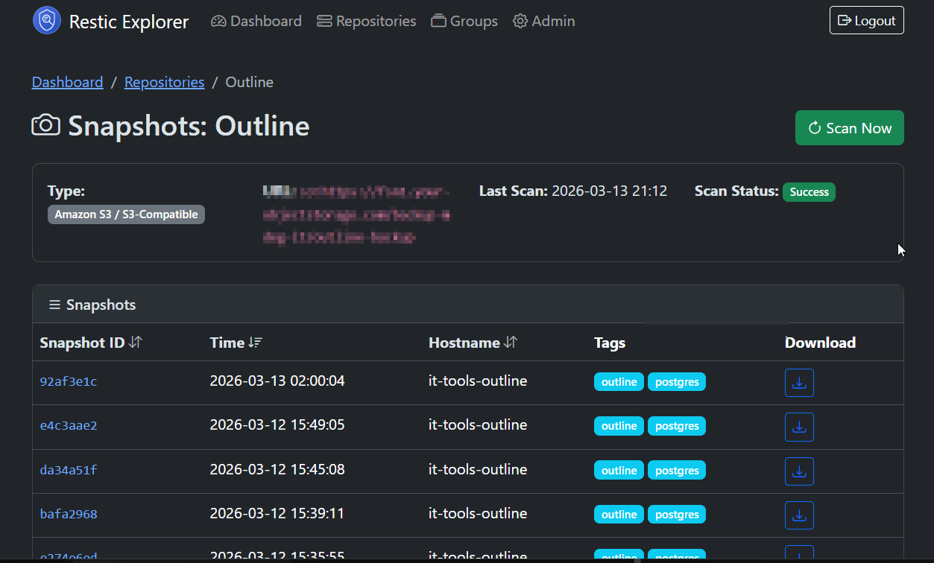Image resolution: width=934 pixels, height=563 pixels.
Task: Click the postgres tag of da34a51f
Action: (677, 471)
